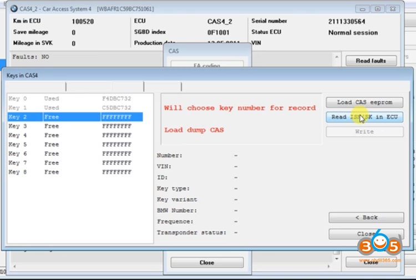Click the Load dump CAS message

194,130
